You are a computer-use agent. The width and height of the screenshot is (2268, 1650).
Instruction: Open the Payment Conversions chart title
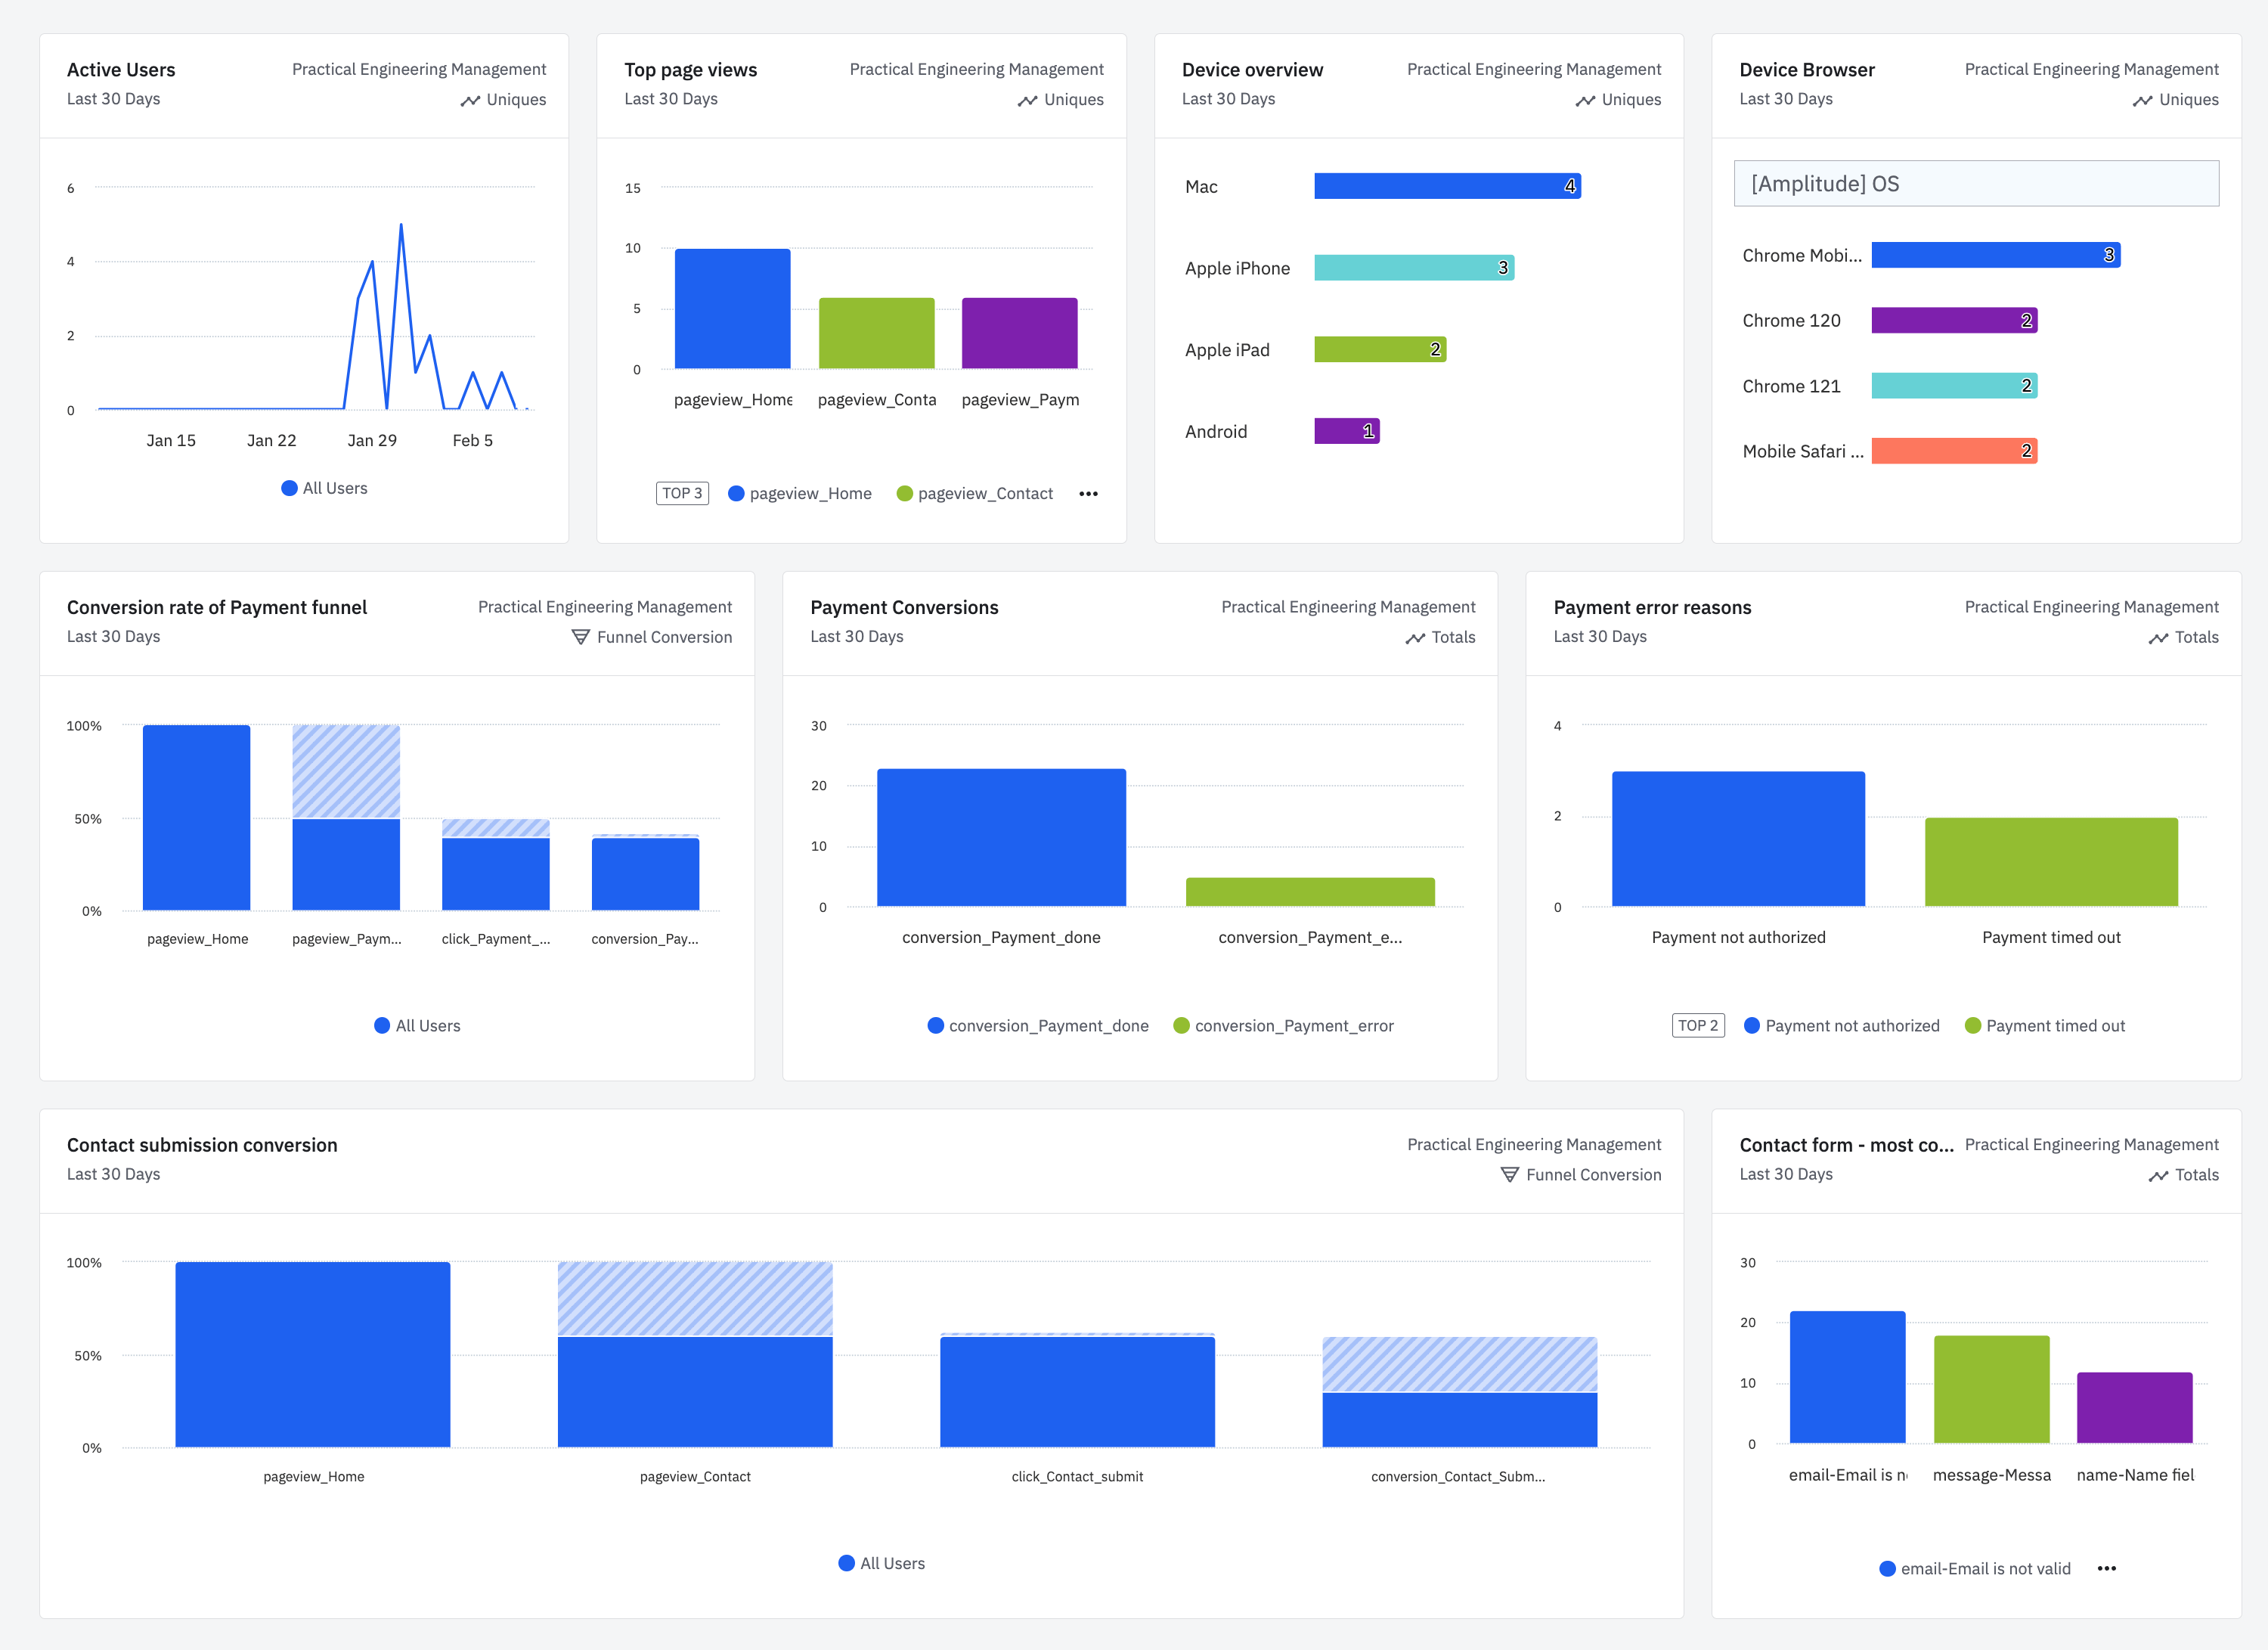904,607
